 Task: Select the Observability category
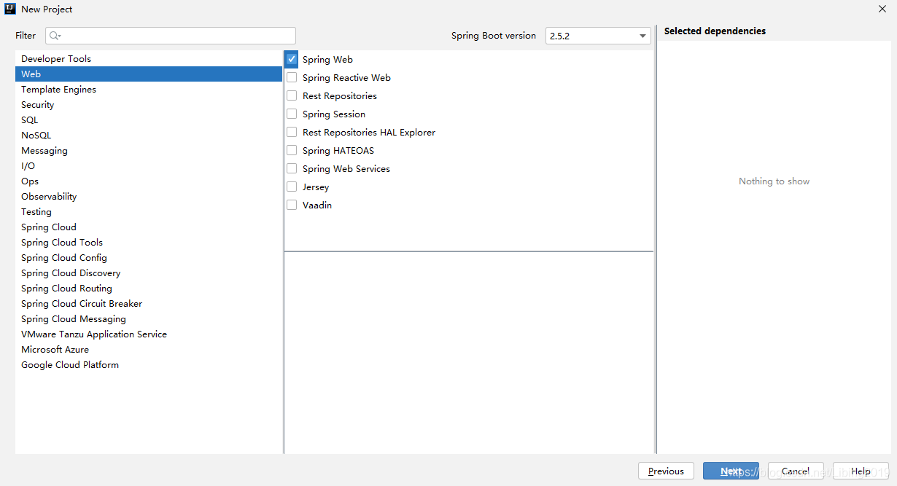point(149,196)
